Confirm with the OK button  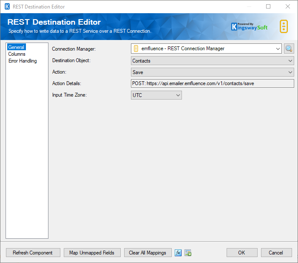pyautogui.click(x=242, y=253)
